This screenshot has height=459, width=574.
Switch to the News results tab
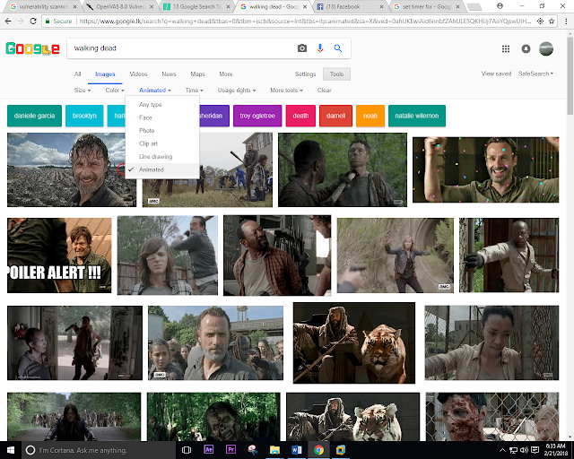pyautogui.click(x=169, y=74)
